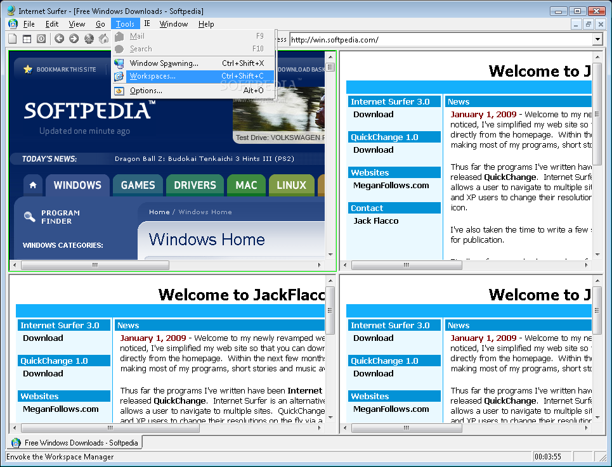Viewport: 612px width, 467px height.
Task: Click bottom-left pane's vertical scrollbar thumb
Action: (x=330, y=310)
